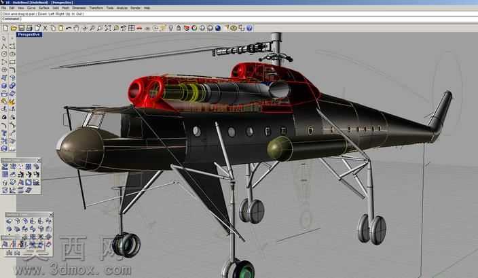Click the Shade viewport icon
This screenshot has width=478, height=278.
click(x=202, y=28)
